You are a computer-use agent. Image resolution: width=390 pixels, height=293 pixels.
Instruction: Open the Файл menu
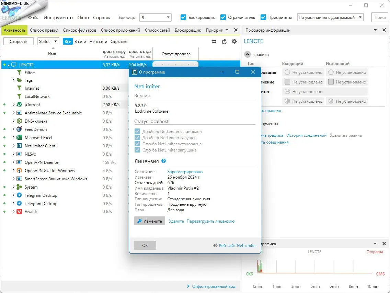click(x=34, y=18)
